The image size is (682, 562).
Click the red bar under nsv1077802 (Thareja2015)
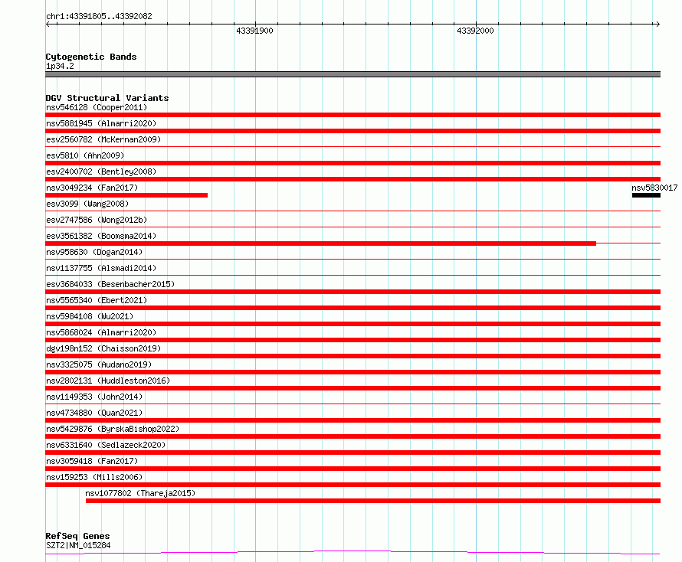pyautogui.click(x=373, y=501)
